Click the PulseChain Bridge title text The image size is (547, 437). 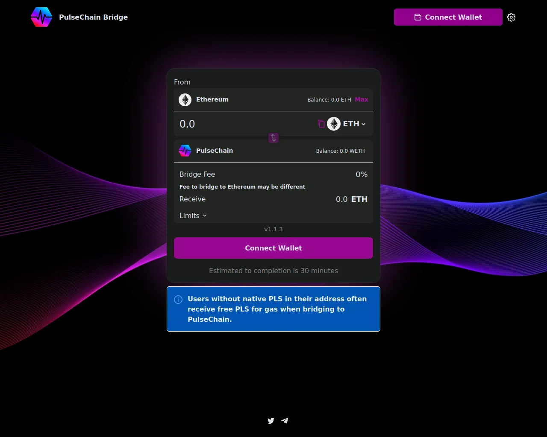93,17
